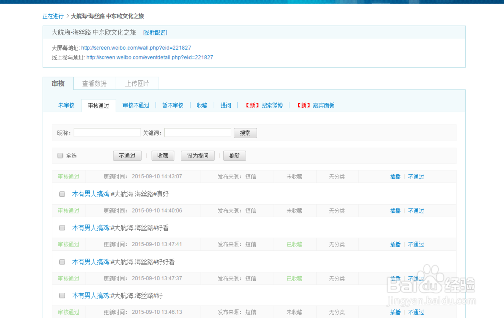The image size is (504, 318).
Task: Click the 搜索 button
Action: click(245, 133)
